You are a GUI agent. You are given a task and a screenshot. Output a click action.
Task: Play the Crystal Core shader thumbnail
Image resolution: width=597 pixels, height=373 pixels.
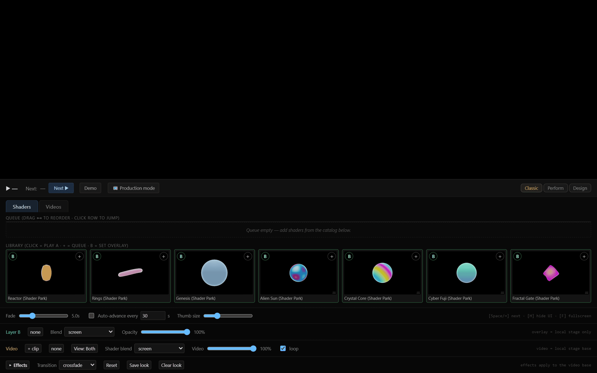click(382, 273)
